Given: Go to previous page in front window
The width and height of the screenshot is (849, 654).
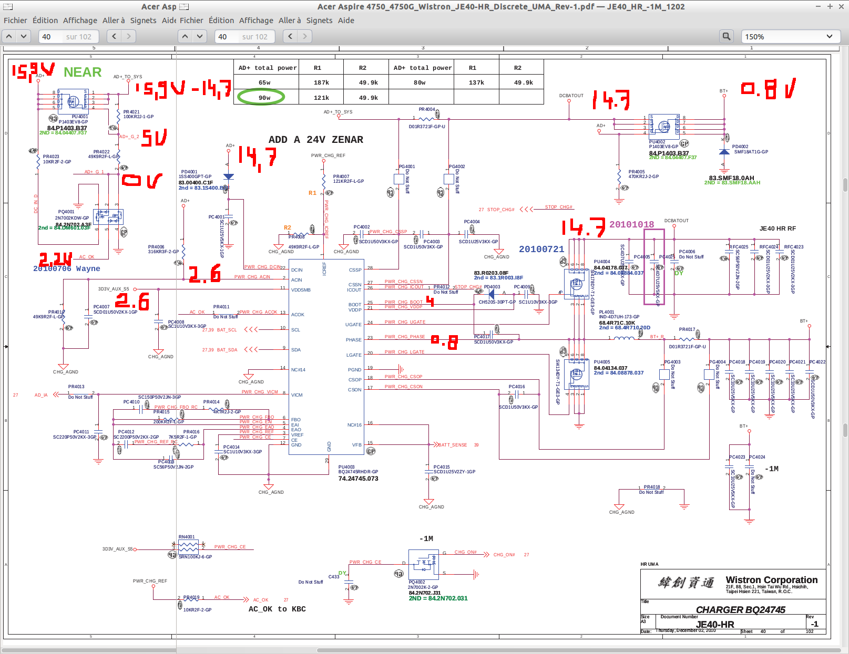Looking at the screenshot, I should click(185, 36).
